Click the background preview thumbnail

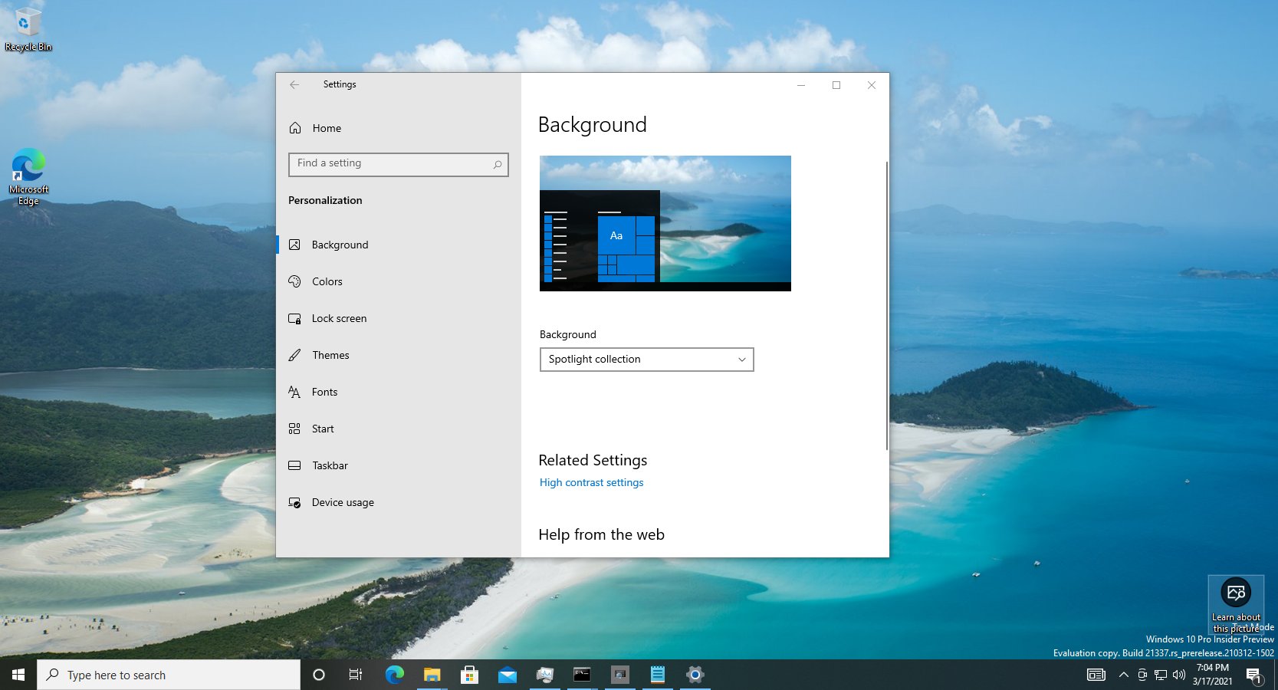tap(665, 223)
